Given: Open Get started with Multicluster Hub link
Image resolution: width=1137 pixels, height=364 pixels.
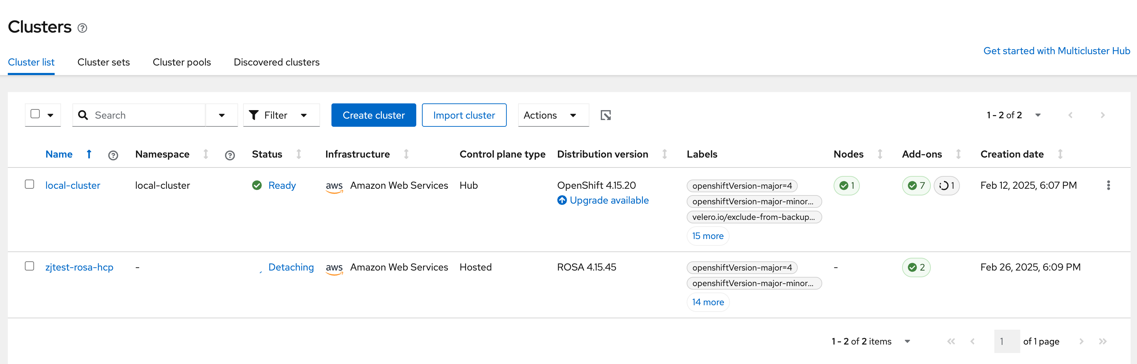Looking at the screenshot, I should coord(1056,51).
